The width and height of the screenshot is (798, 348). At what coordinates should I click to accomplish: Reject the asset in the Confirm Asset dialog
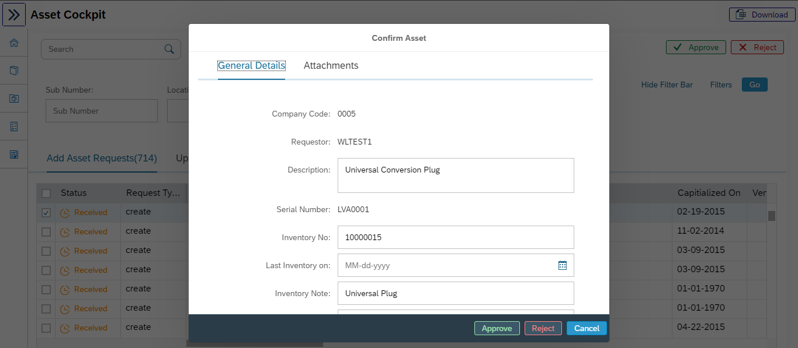[x=543, y=328]
